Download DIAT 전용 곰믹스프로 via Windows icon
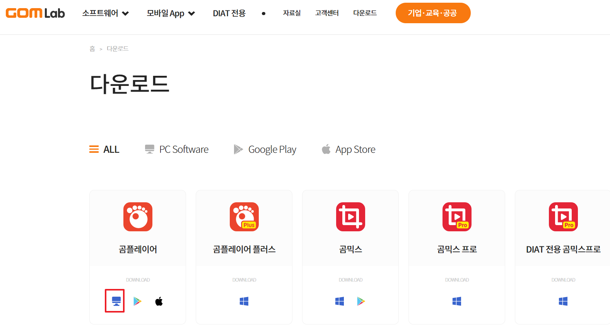The width and height of the screenshot is (610, 328). click(563, 301)
